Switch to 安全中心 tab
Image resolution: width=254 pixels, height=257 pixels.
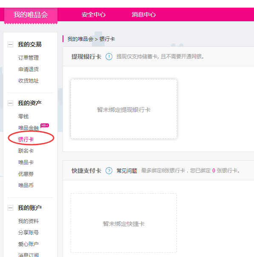pos(94,14)
